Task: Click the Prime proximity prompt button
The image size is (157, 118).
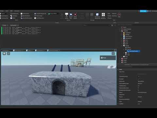Action: (x=108, y=58)
